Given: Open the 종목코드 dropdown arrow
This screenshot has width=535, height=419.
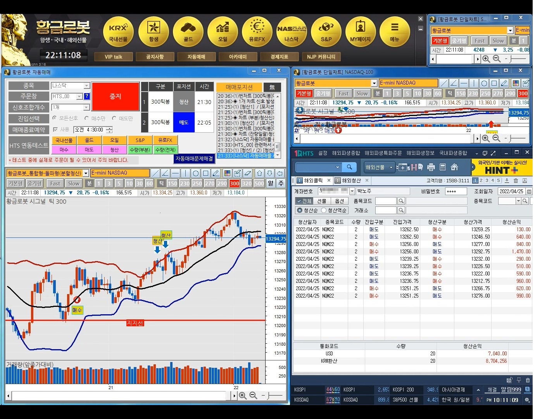Looking at the screenshot, I should point(518,201).
